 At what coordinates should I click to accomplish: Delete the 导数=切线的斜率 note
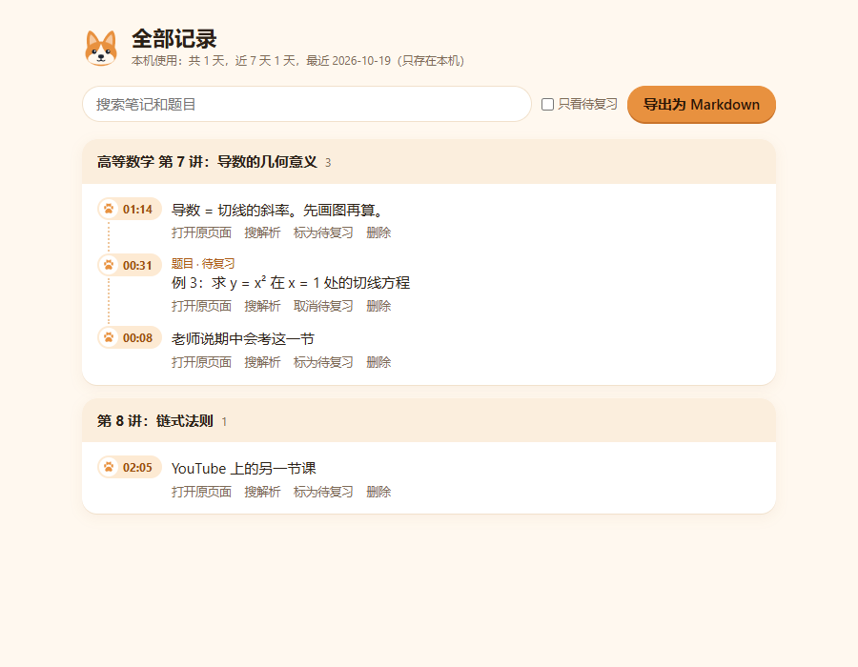(x=378, y=232)
